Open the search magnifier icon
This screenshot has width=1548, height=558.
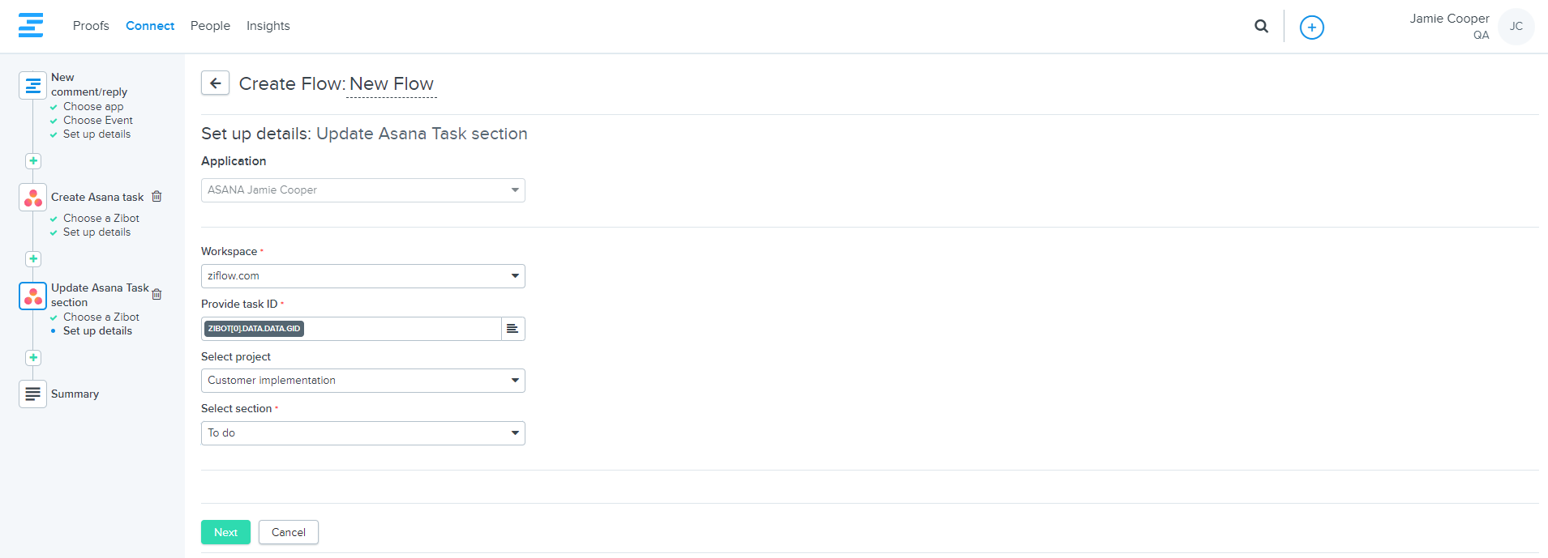pos(1261,26)
